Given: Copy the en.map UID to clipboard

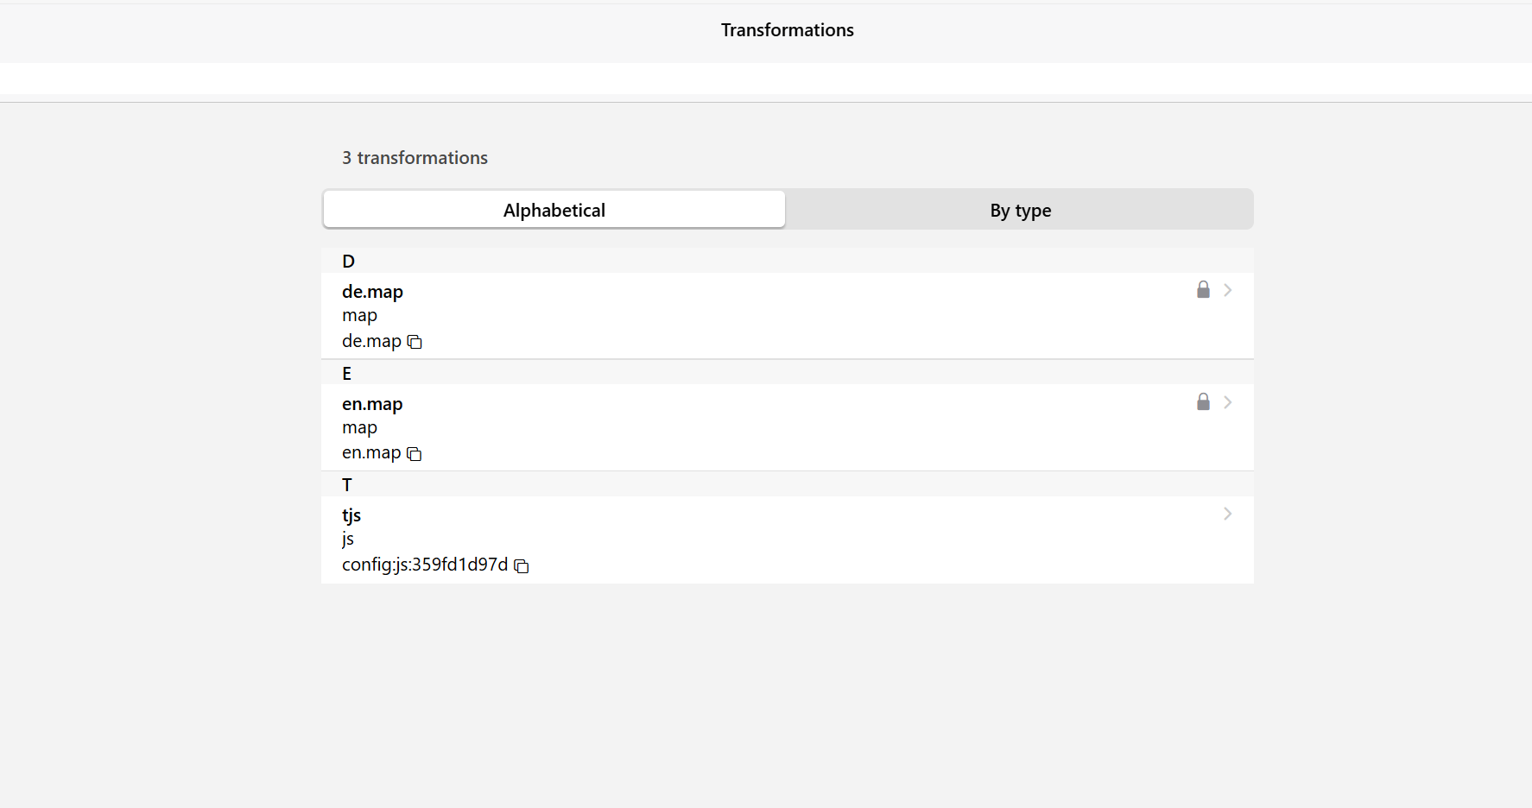Looking at the screenshot, I should coord(414,454).
